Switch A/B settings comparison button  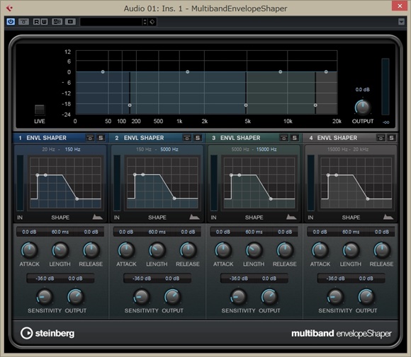coord(57,22)
